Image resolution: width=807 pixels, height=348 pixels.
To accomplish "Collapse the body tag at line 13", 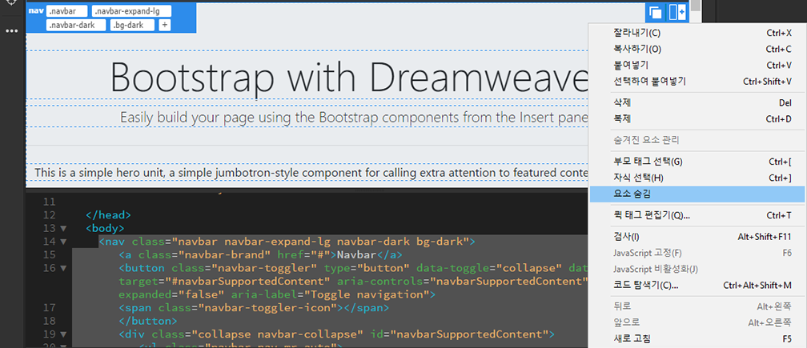I will (63, 228).
